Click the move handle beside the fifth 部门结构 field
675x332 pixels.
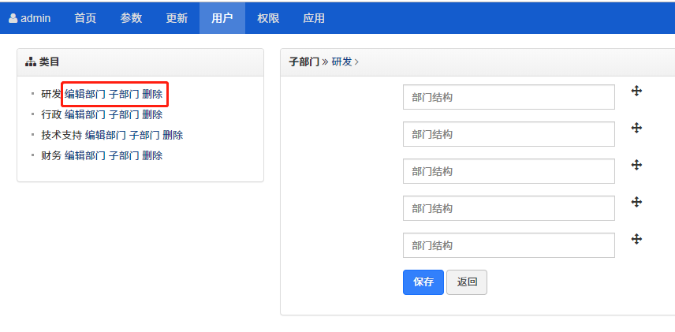pyautogui.click(x=636, y=240)
